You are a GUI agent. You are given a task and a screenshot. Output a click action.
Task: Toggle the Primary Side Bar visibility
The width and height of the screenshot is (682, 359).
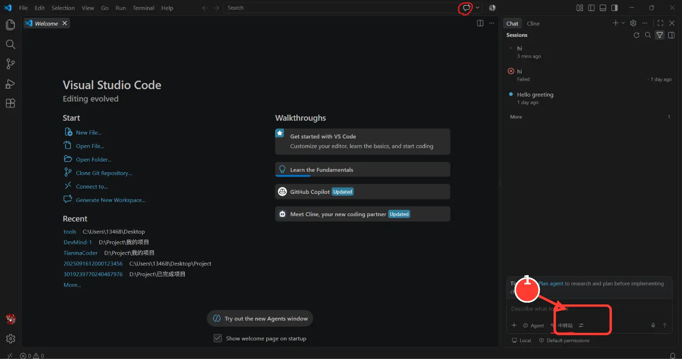[591, 8]
